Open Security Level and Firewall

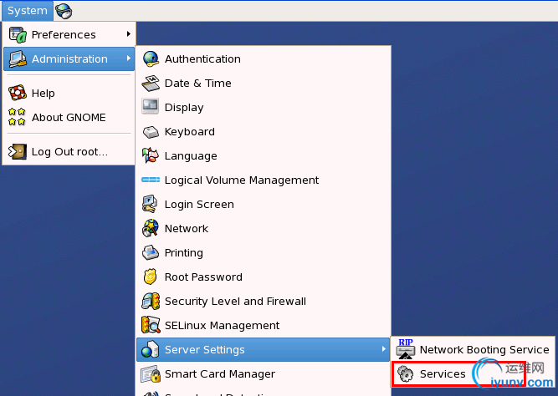pyautogui.click(x=264, y=301)
